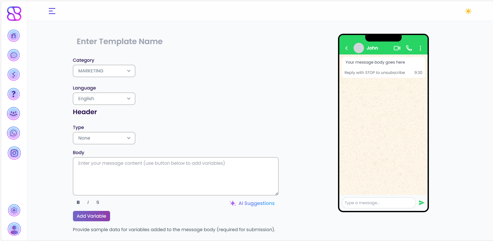493x241 pixels.
Task: Open Settings via the gear icon
Action: [14, 210]
